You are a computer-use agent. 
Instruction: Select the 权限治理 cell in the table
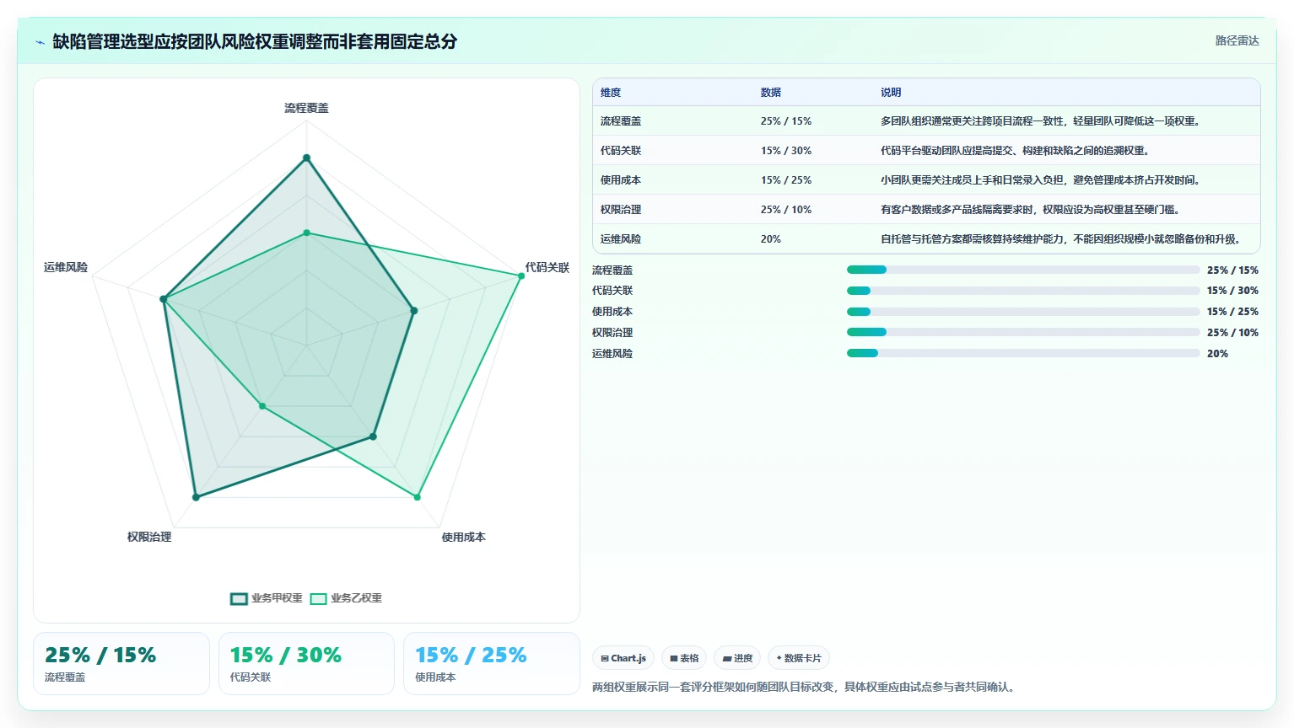pyautogui.click(x=621, y=210)
